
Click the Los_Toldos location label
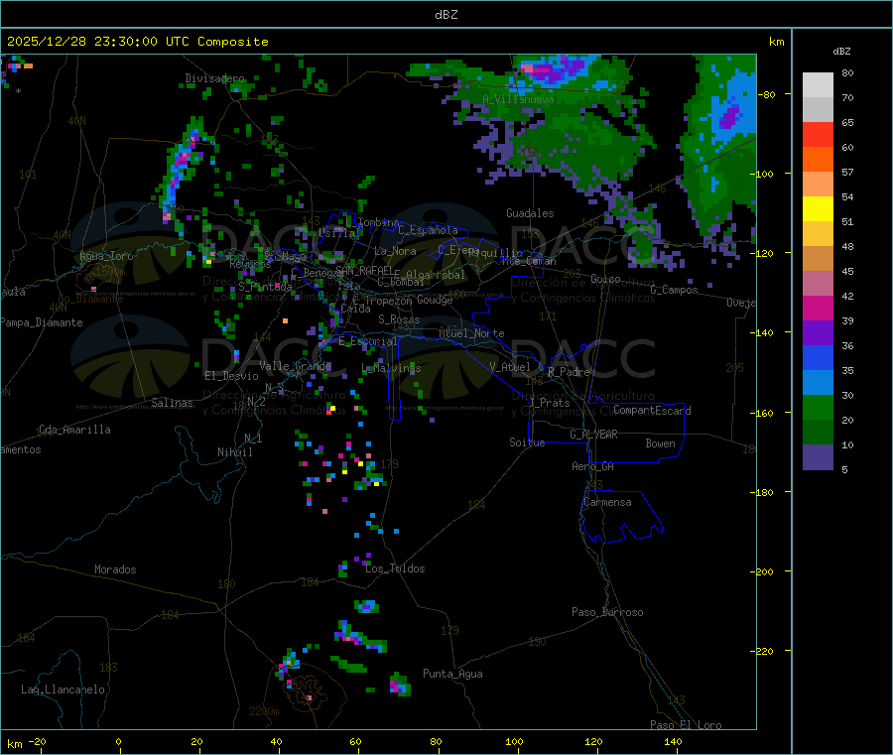(395, 568)
